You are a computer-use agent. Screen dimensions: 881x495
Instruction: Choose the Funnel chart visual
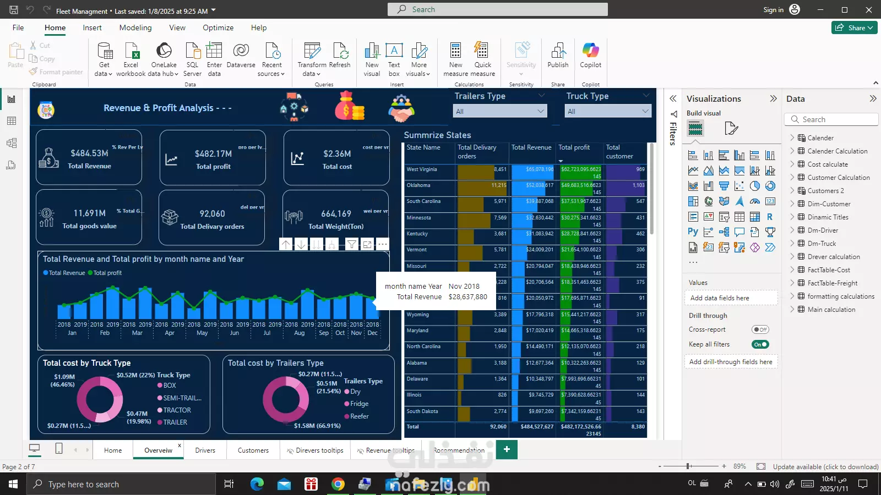point(724,186)
